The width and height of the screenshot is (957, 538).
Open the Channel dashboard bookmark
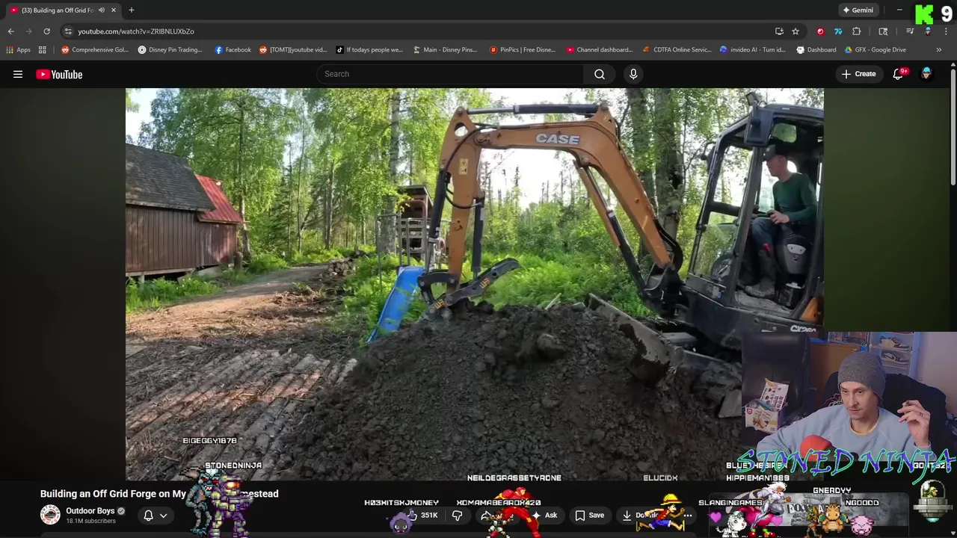tap(600, 50)
